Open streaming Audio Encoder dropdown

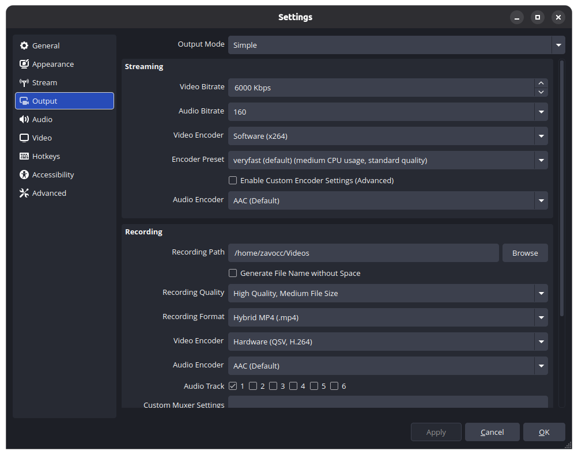pyautogui.click(x=388, y=200)
